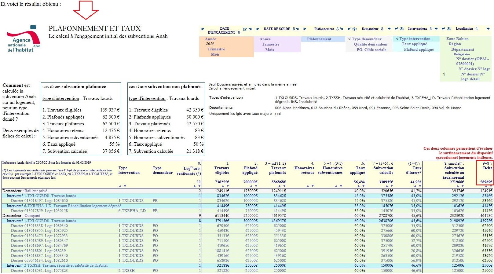Toggle the eye icon beside Interventions
494x274 pixels.
[402, 28]
